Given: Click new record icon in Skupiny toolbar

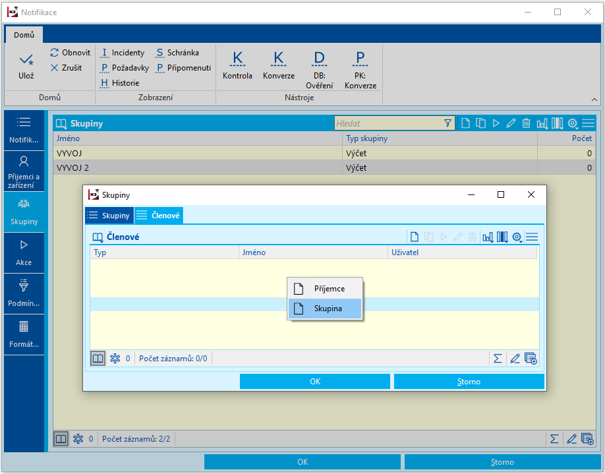Looking at the screenshot, I should click(x=466, y=123).
